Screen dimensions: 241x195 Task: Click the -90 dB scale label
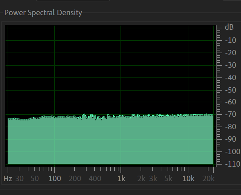[231, 139]
